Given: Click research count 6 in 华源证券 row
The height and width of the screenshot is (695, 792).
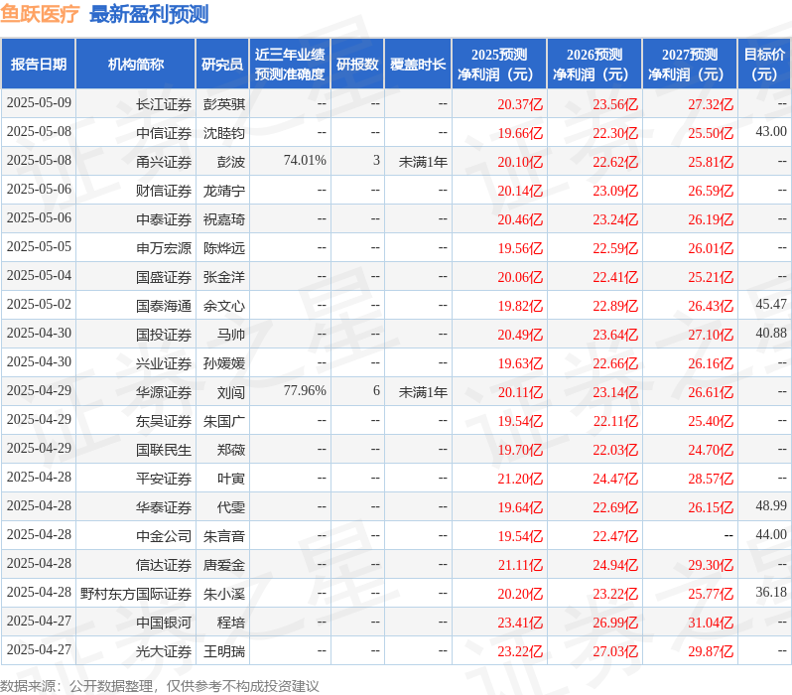Looking at the screenshot, I should pyautogui.click(x=376, y=391).
